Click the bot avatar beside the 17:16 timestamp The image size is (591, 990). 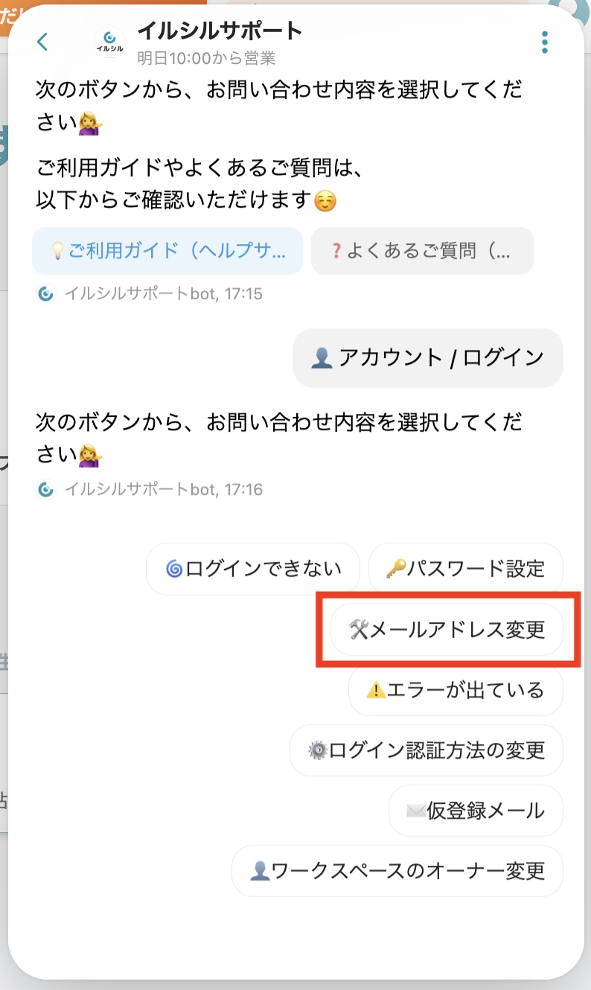[x=45, y=490]
